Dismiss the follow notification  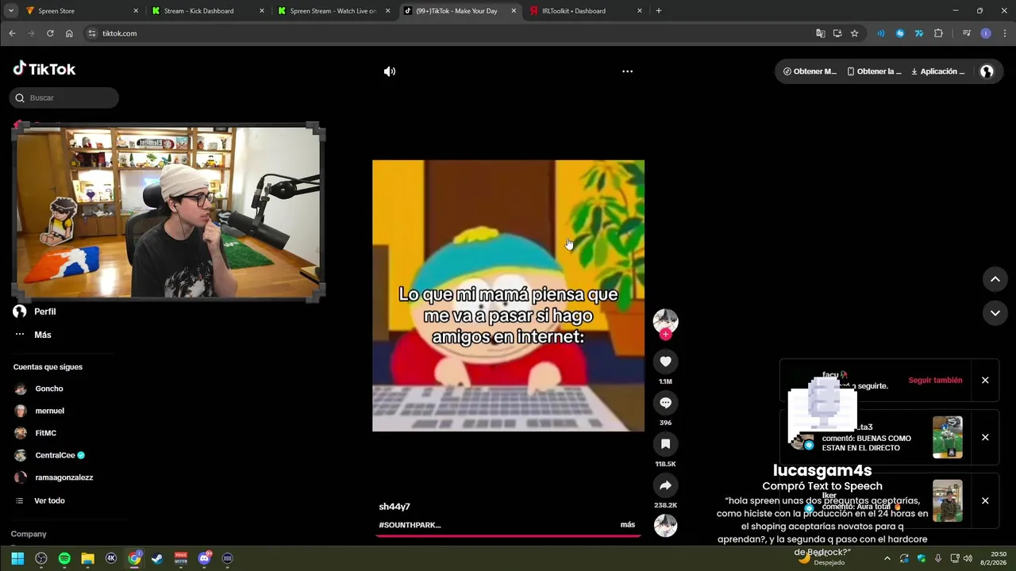[985, 380]
